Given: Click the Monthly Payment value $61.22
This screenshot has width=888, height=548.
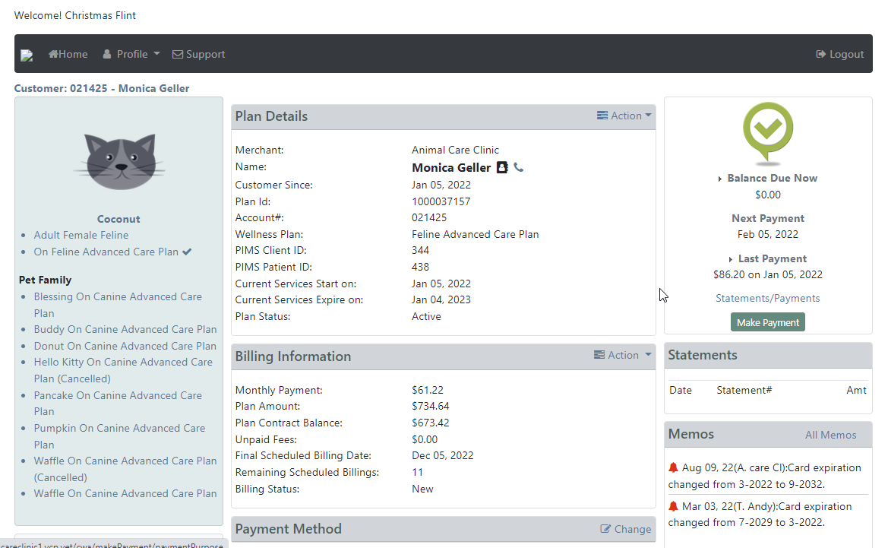Looking at the screenshot, I should [x=428, y=391].
